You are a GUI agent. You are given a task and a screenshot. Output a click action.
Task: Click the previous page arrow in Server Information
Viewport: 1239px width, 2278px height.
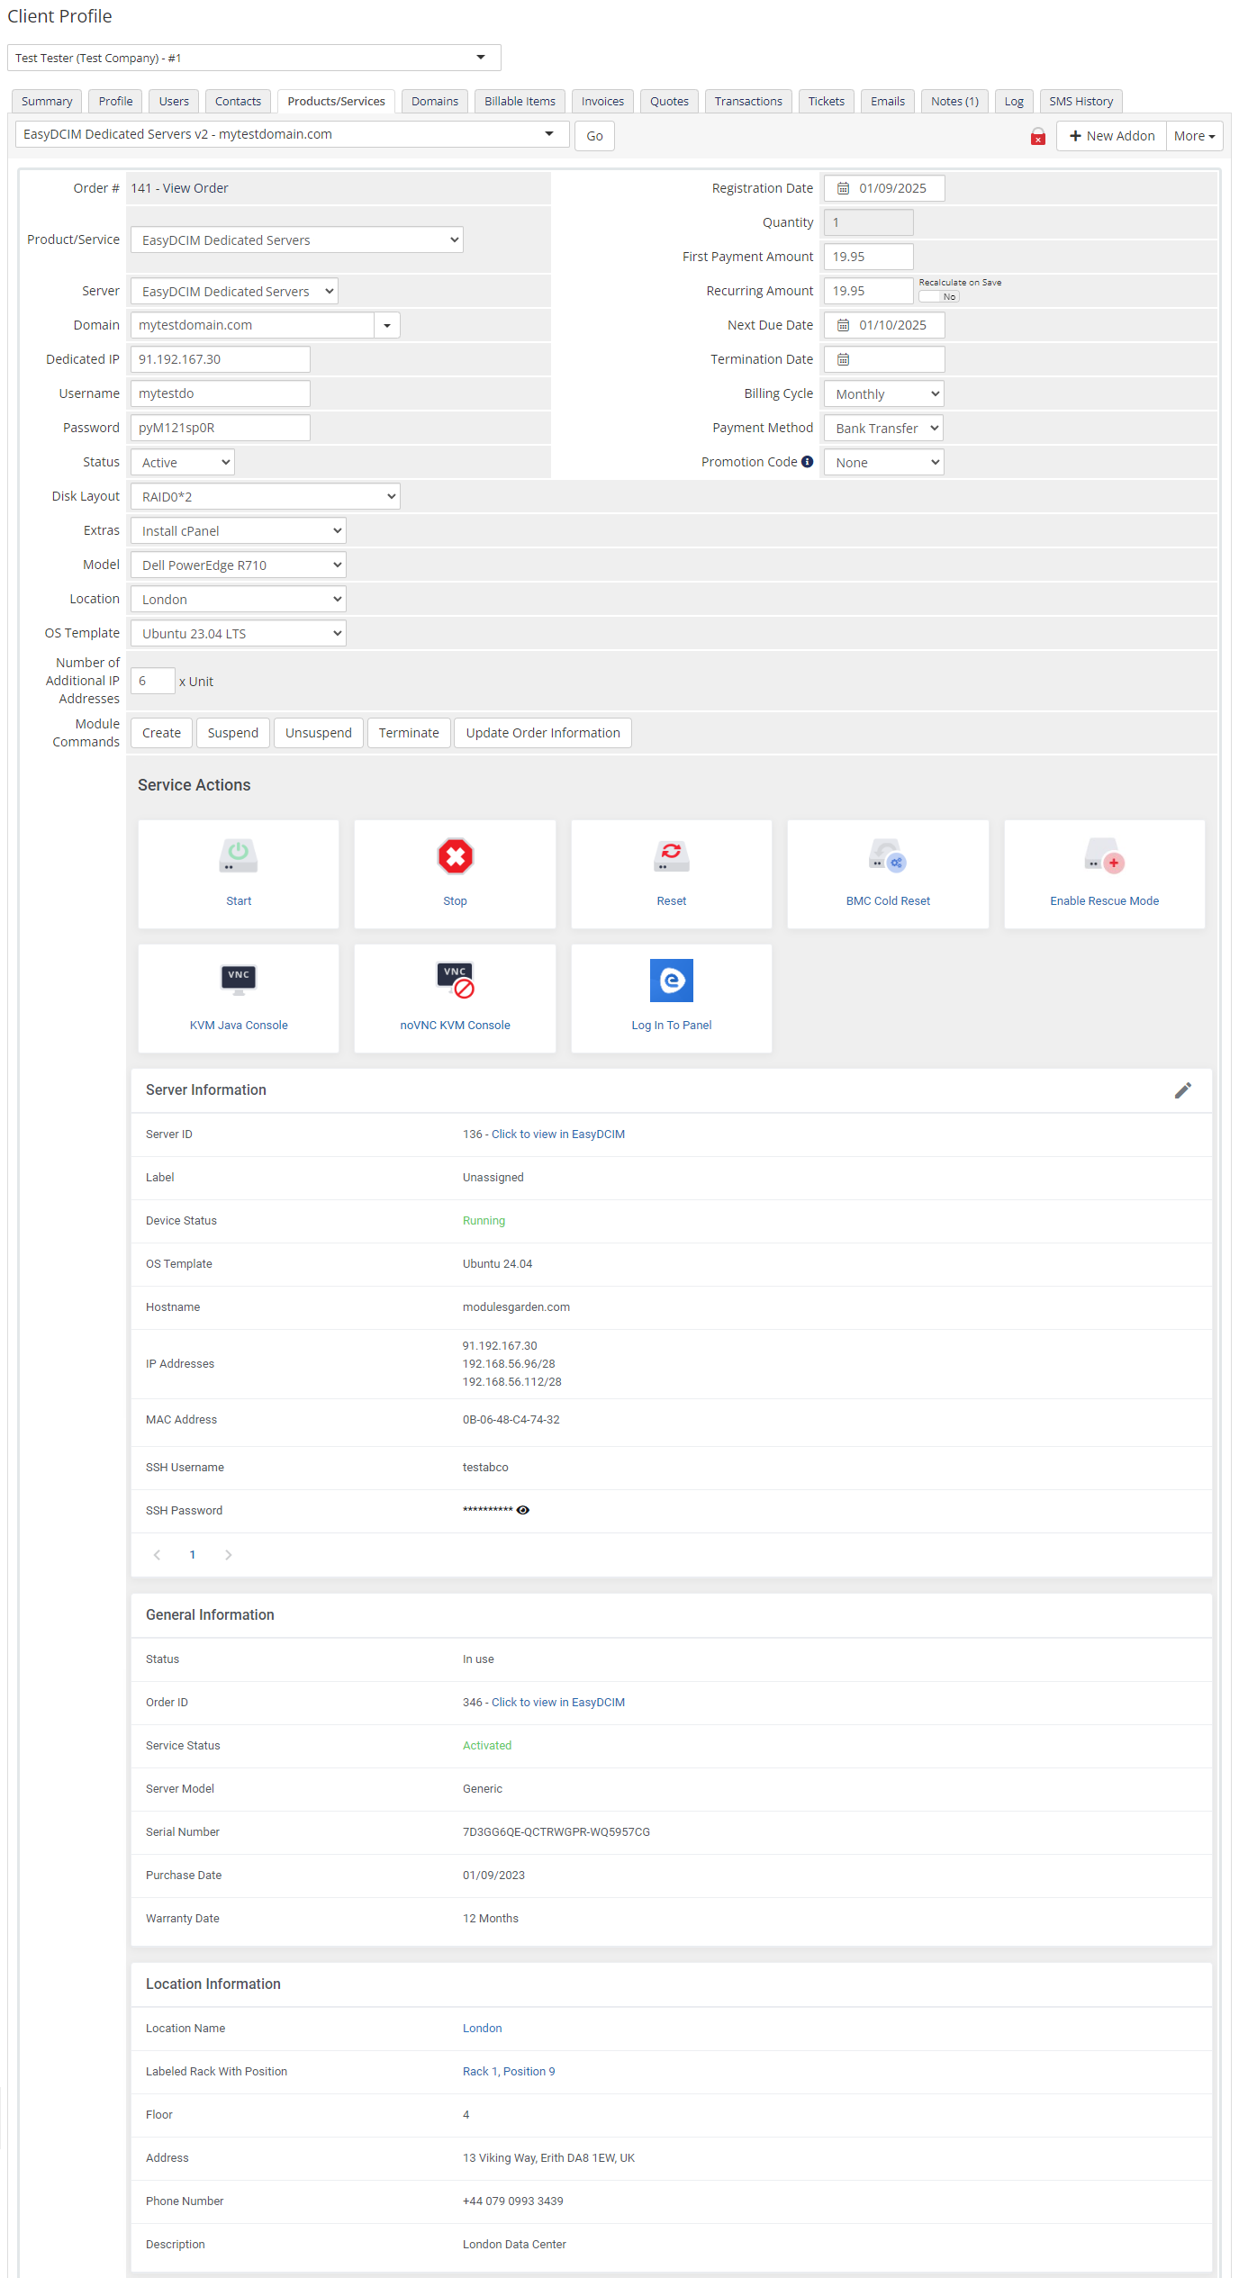(x=158, y=1555)
